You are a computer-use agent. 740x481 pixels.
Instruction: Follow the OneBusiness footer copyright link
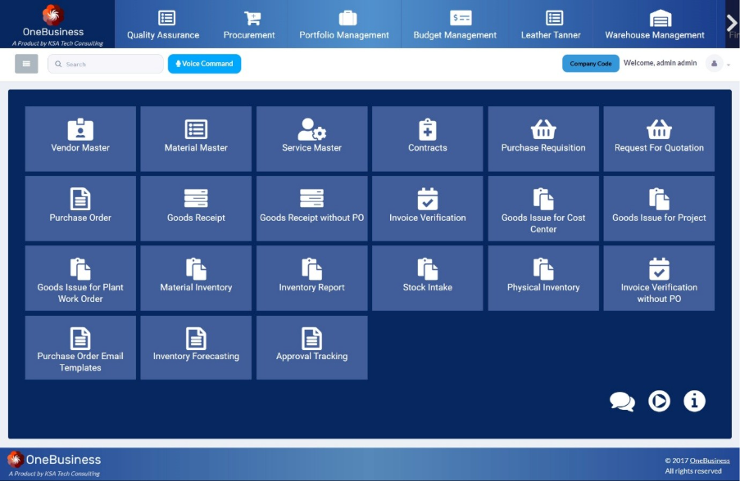tap(710, 461)
